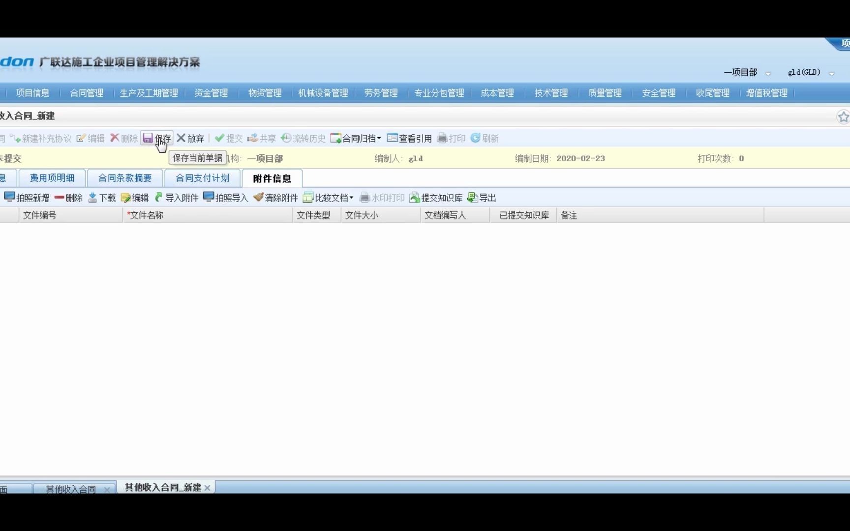Click 文档编写人 column header

point(455,215)
